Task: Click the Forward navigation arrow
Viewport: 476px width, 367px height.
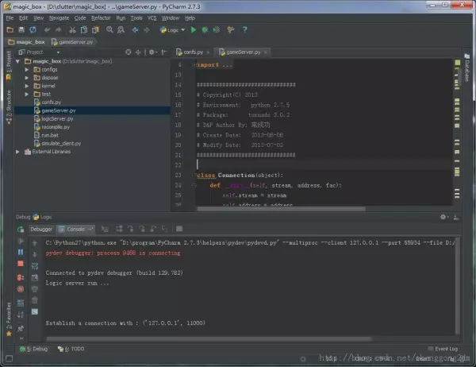Action: point(146,30)
